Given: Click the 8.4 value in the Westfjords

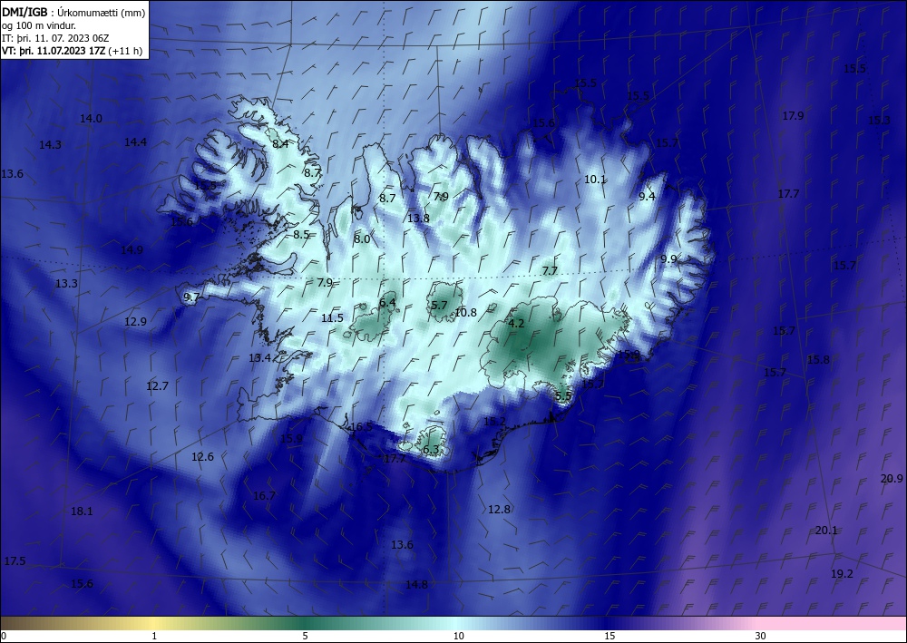Looking at the screenshot, I should tap(280, 143).
